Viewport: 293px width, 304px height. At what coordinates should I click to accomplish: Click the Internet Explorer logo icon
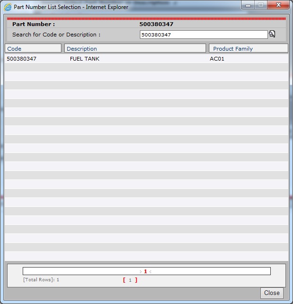pos(8,7)
